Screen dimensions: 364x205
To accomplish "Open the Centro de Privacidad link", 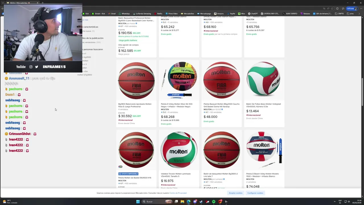I will point(178,193).
